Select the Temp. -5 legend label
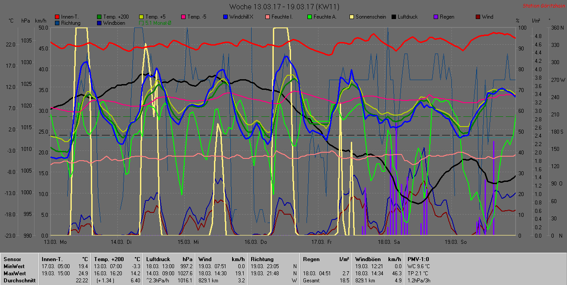The width and height of the screenshot is (567, 285). coord(197,17)
